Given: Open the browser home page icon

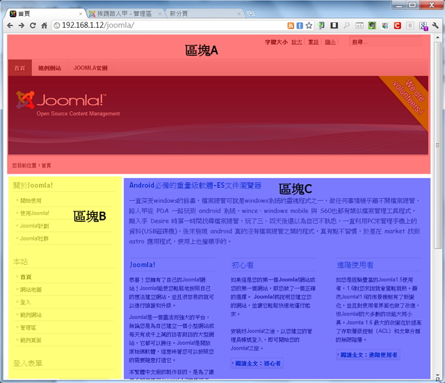Looking at the screenshot, I should coord(44,26).
